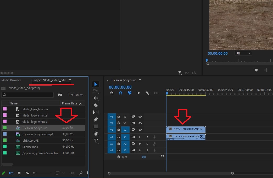Enable voice-over record on A1
The image size is (273, 178).
154,137
